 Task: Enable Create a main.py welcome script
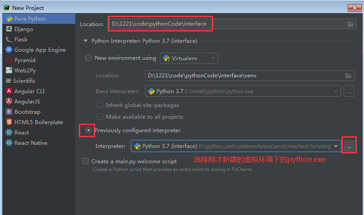pos(86,161)
